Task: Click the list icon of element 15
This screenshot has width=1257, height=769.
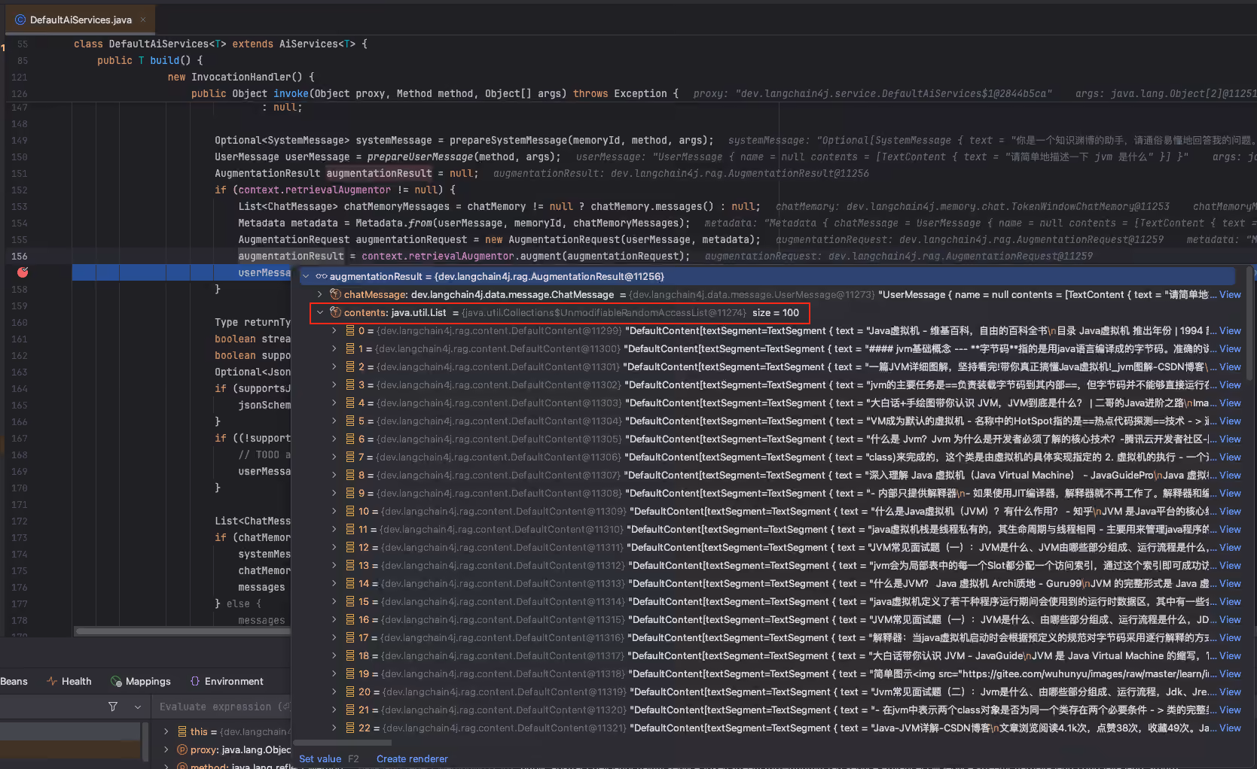Action: tap(350, 601)
